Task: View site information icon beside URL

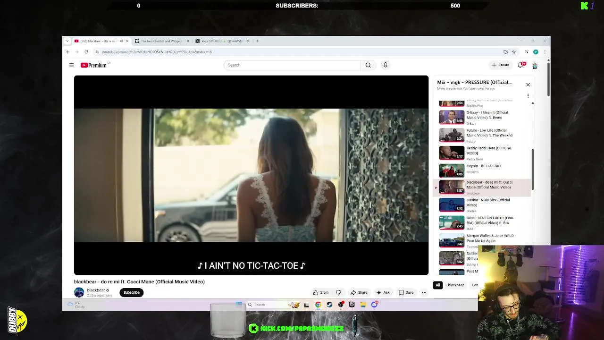Action: pyautogui.click(x=97, y=52)
